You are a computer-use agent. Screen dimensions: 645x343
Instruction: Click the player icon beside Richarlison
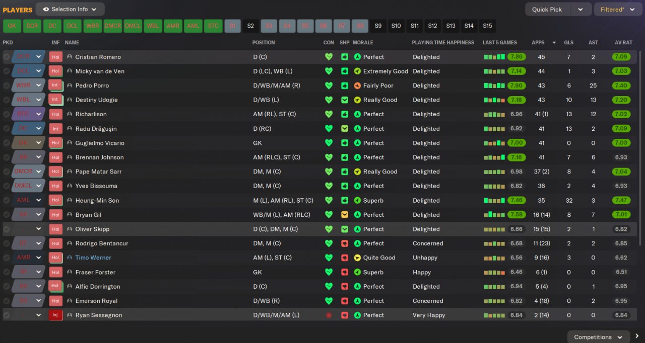point(70,114)
